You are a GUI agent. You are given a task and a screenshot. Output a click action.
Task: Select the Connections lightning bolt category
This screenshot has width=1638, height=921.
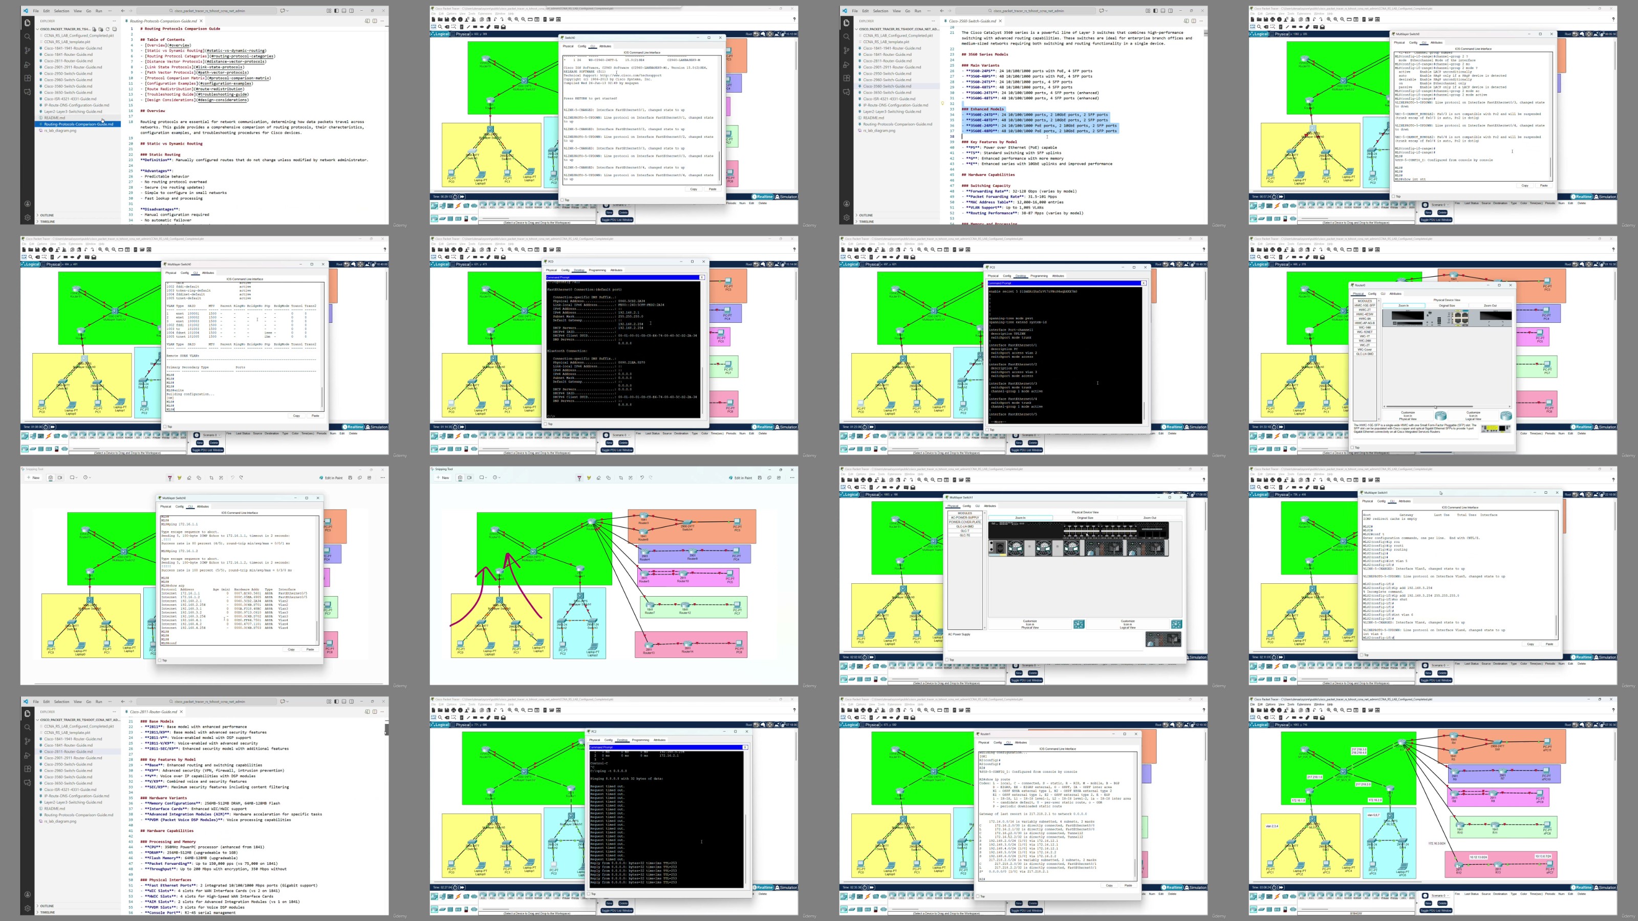pyautogui.click(x=459, y=897)
